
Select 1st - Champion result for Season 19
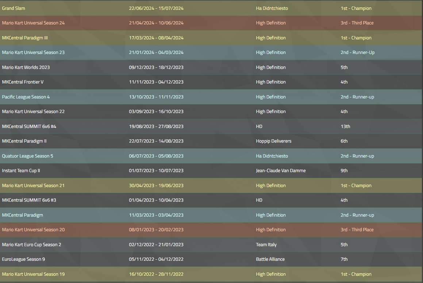356,274
